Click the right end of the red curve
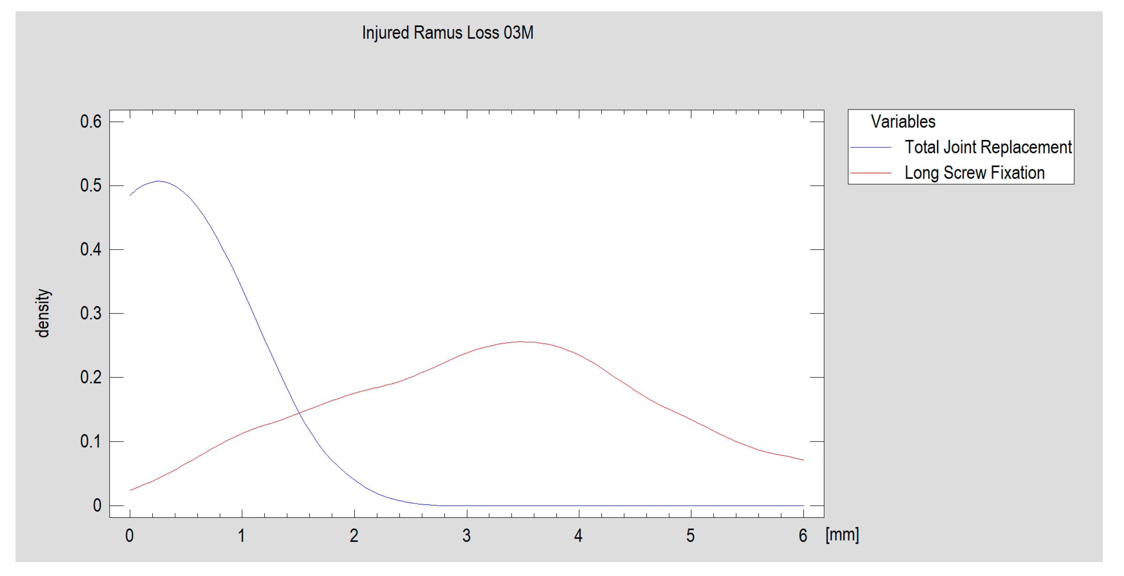 click(803, 460)
